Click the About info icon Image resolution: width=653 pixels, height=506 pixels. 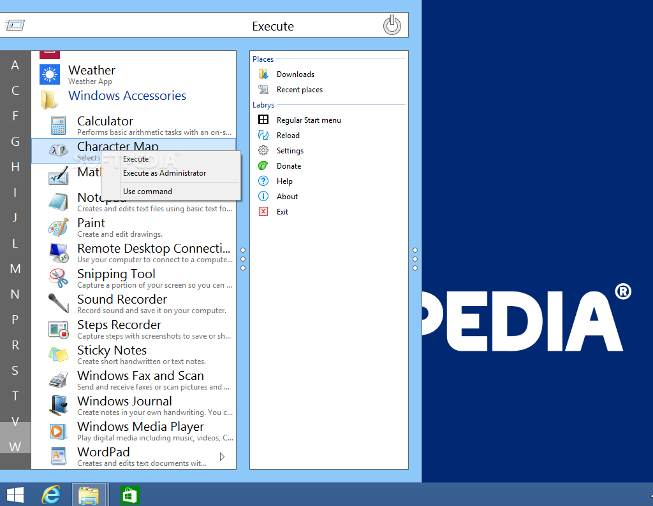(263, 196)
